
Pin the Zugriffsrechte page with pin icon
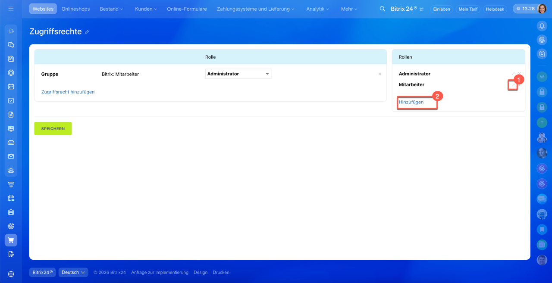click(x=87, y=32)
